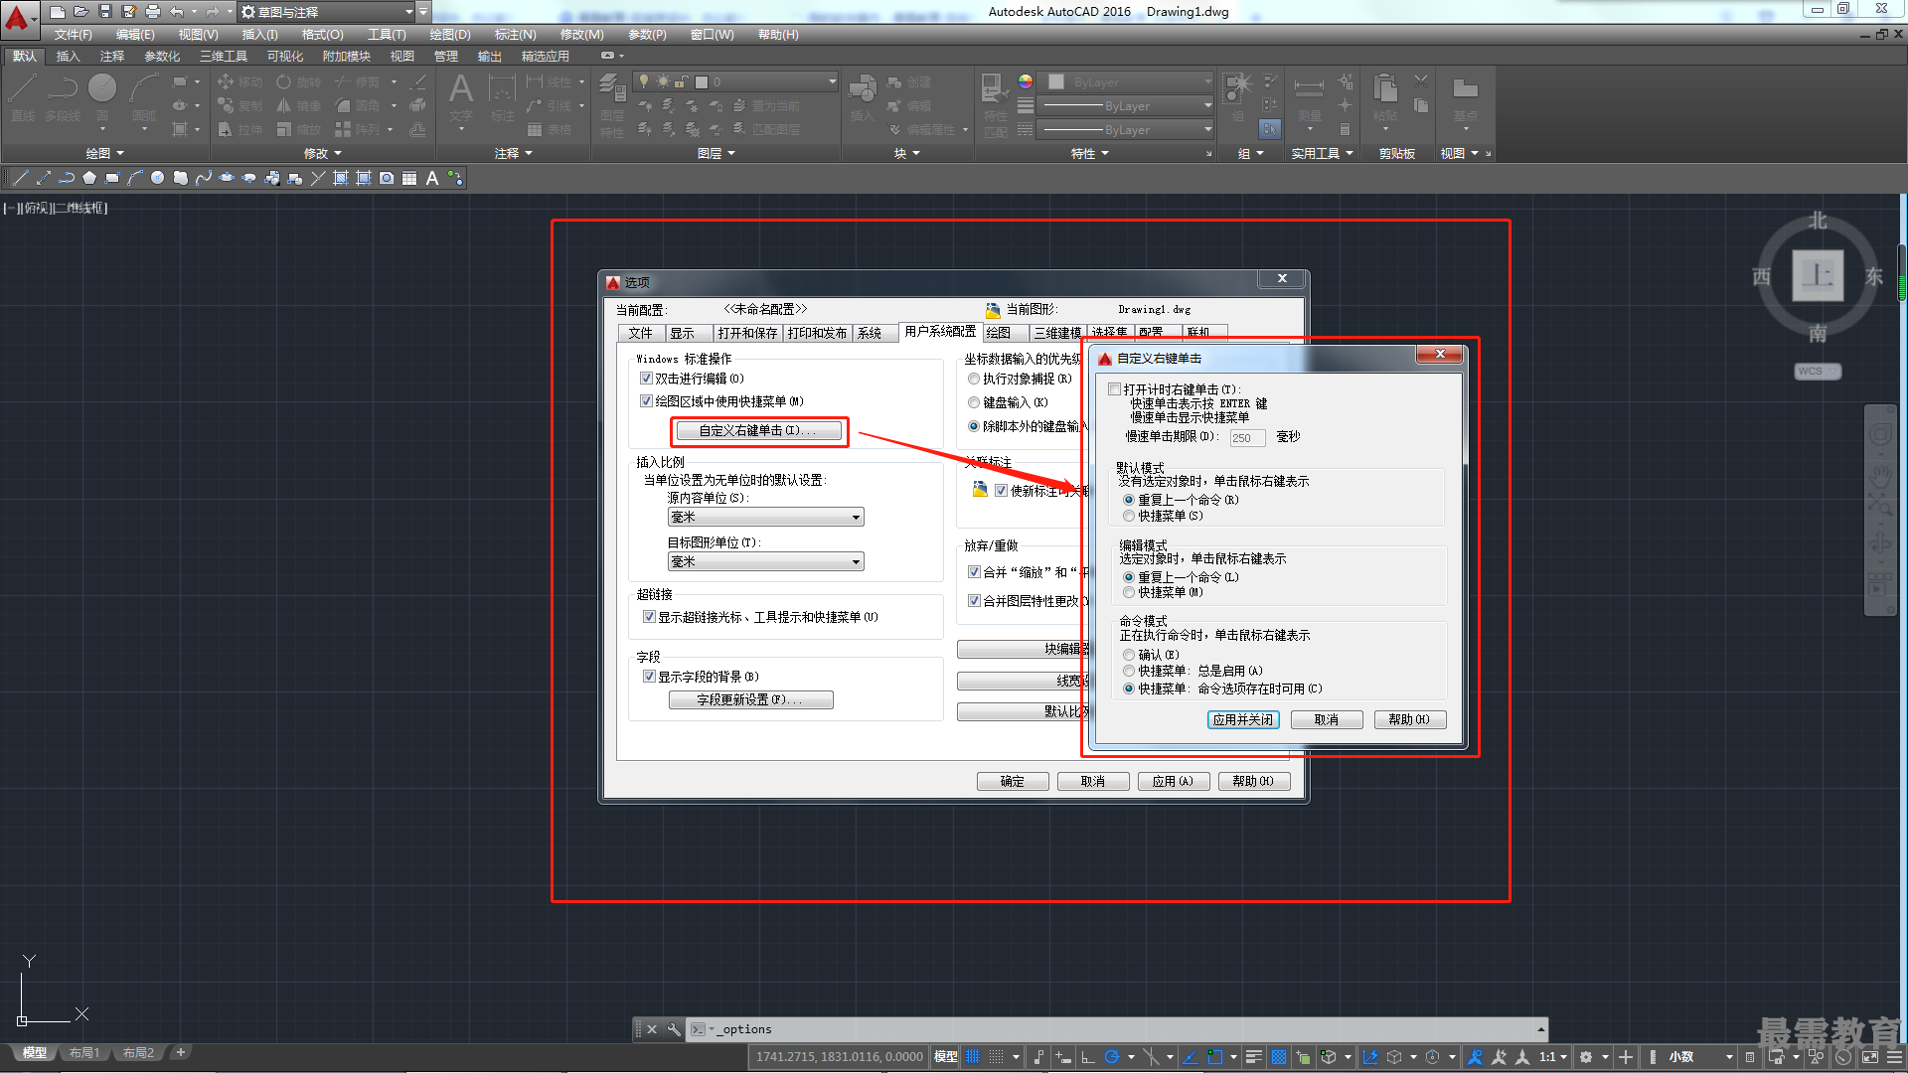
Task: Select the Table tool in draw toolbar
Action: (409, 178)
